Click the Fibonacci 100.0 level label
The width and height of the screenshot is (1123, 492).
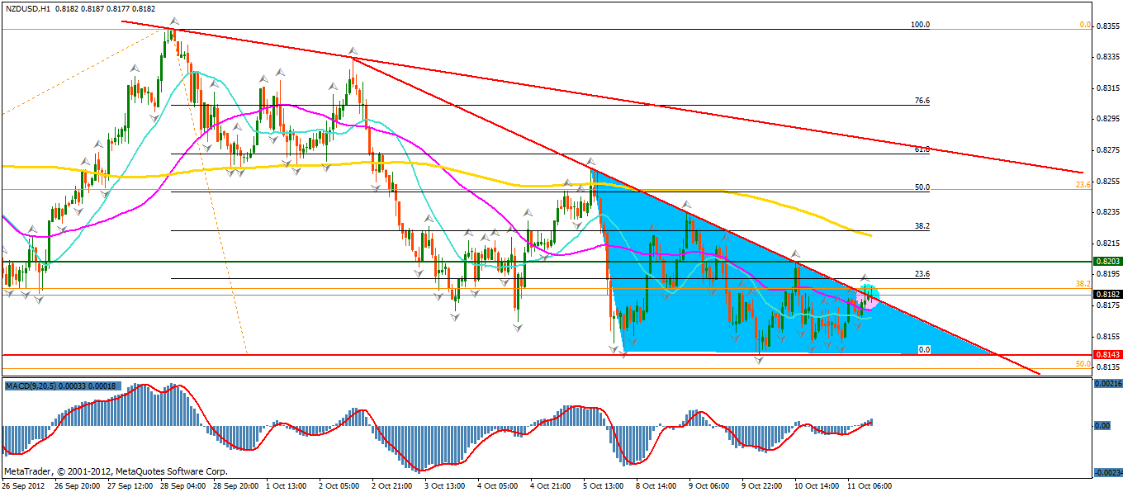[x=920, y=25]
